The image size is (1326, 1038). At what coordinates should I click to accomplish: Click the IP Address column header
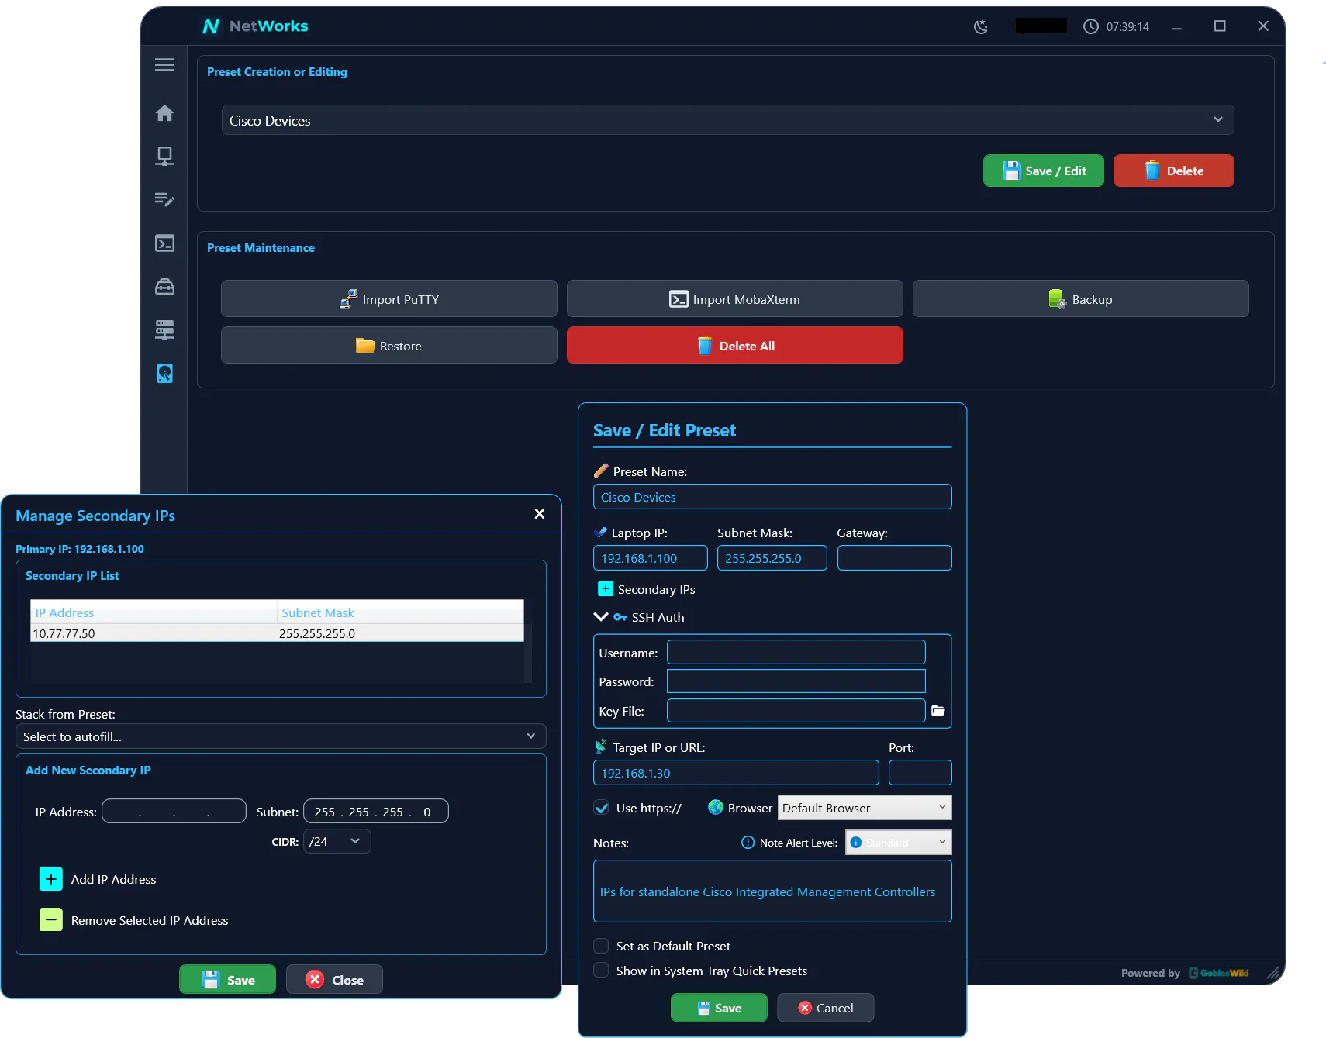pyautogui.click(x=154, y=612)
